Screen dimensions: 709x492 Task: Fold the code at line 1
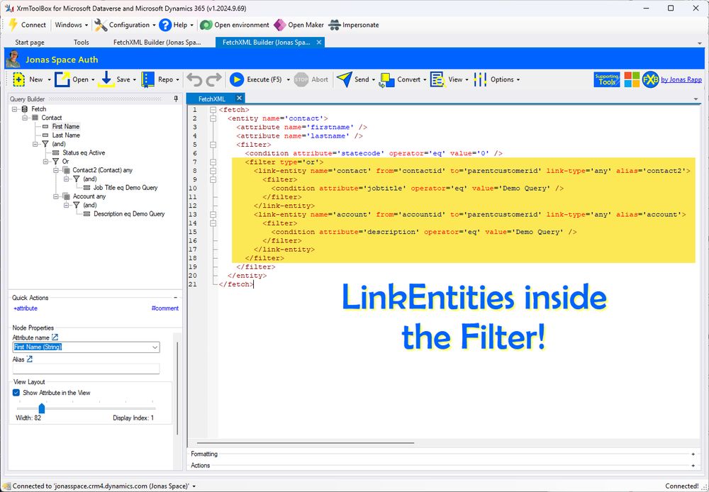point(213,109)
